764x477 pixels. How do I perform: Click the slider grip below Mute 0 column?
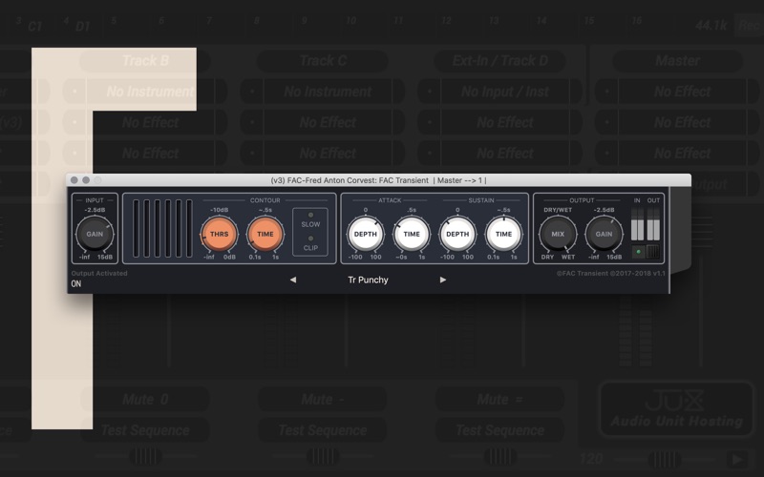pos(145,458)
